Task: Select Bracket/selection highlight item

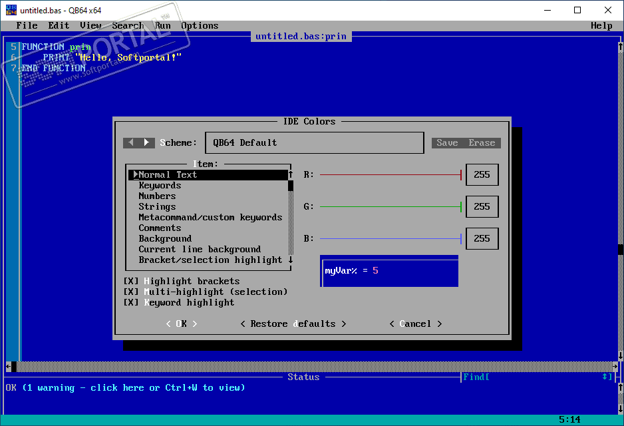Action: (208, 260)
